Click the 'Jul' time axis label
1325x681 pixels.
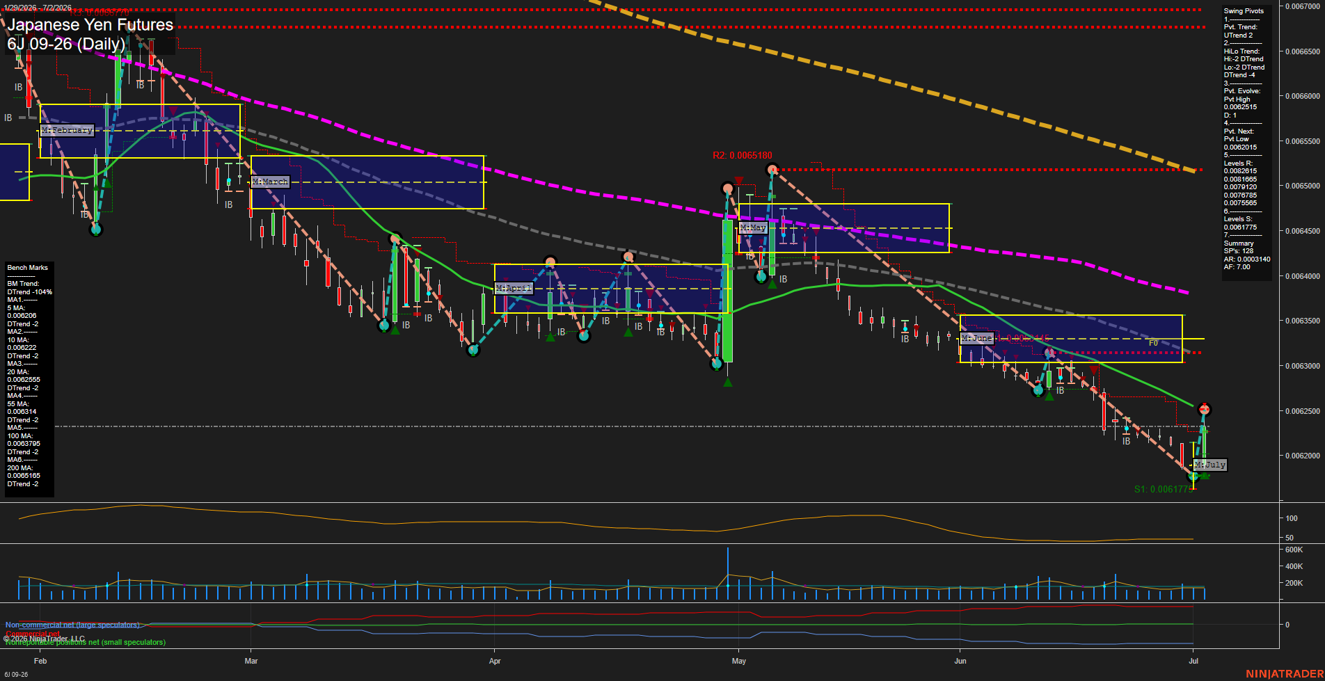[1193, 661]
